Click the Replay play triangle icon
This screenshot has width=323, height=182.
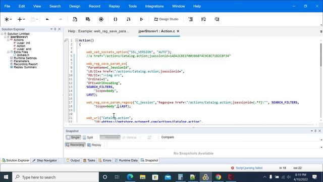[x=141, y=19]
